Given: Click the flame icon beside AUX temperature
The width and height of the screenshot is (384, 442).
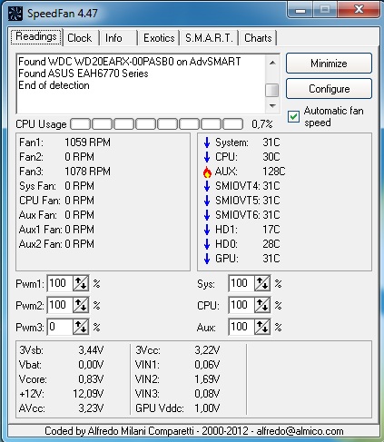Looking at the screenshot, I should tap(207, 172).
